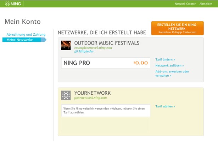Click Erstellen Sie ein Ning-Netzwerk button
This screenshot has width=218, height=147.
point(177,28)
